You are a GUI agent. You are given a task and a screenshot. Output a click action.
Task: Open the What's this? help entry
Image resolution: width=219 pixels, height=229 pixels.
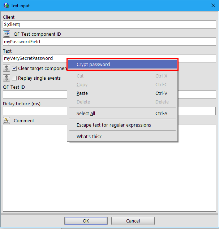[x=123, y=136]
